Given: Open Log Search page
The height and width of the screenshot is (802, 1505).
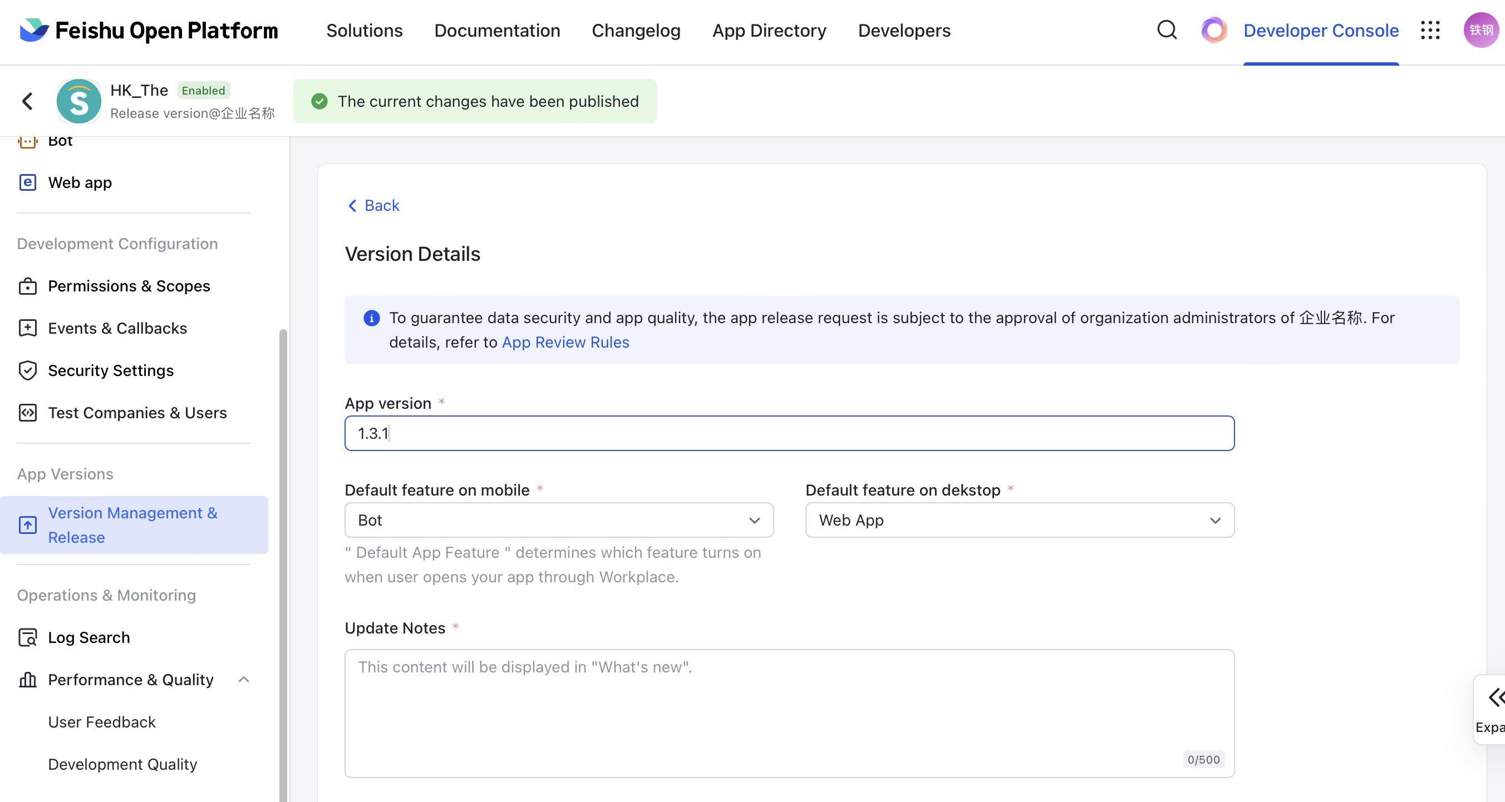Looking at the screenshot, I should [89, 637].
